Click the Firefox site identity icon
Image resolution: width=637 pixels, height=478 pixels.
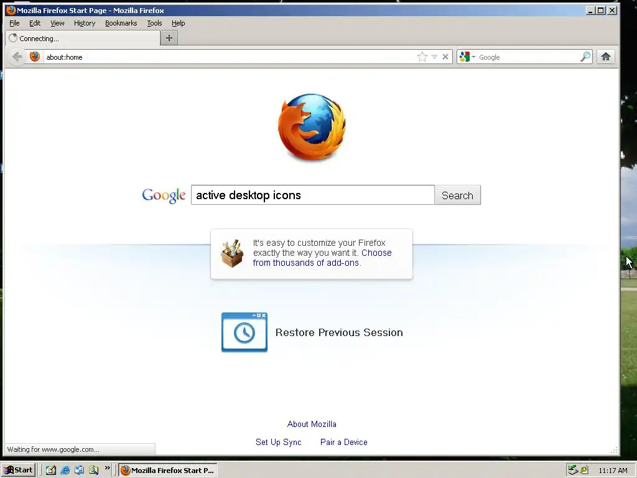tap(35, 57)
